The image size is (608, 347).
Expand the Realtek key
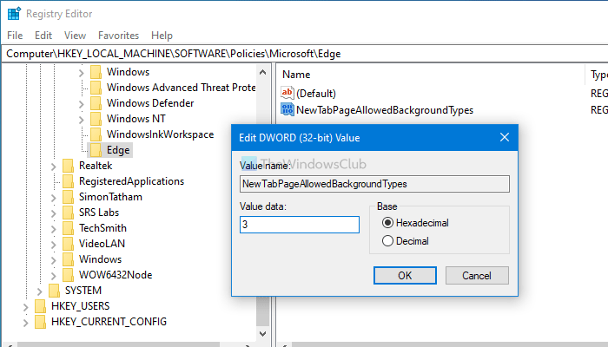pos(54,167)
